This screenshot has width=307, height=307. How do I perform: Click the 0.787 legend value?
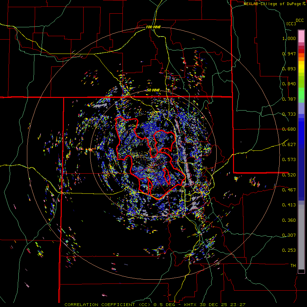pos(289,99)
